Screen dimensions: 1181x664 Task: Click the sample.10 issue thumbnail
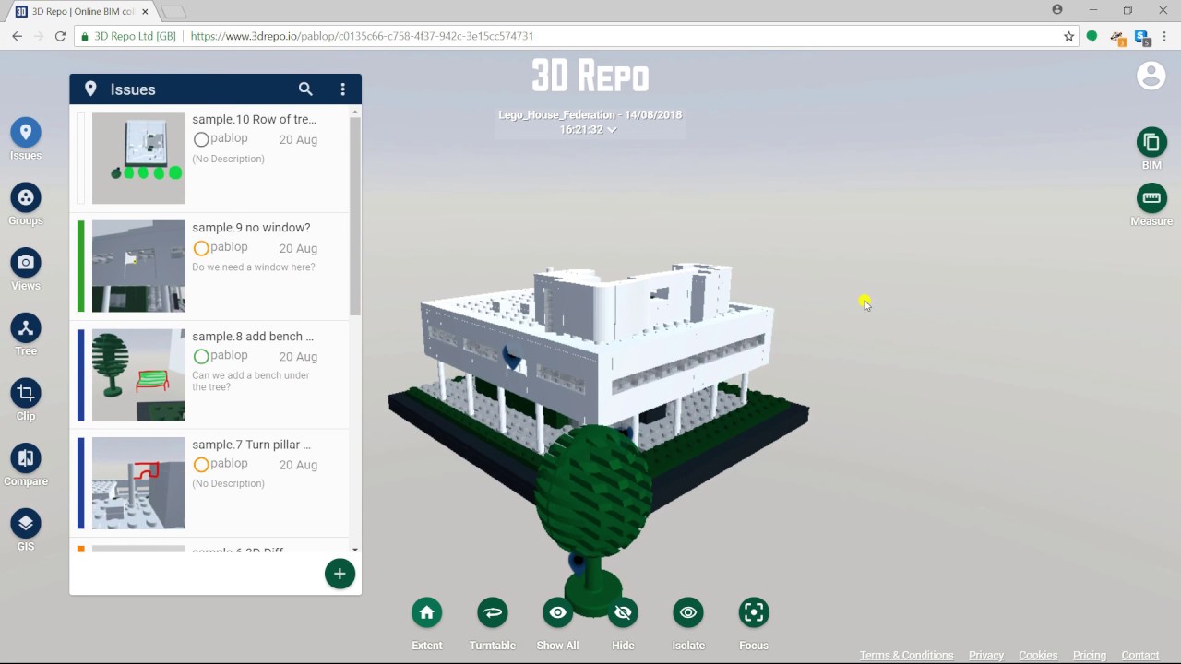[138, 158]
